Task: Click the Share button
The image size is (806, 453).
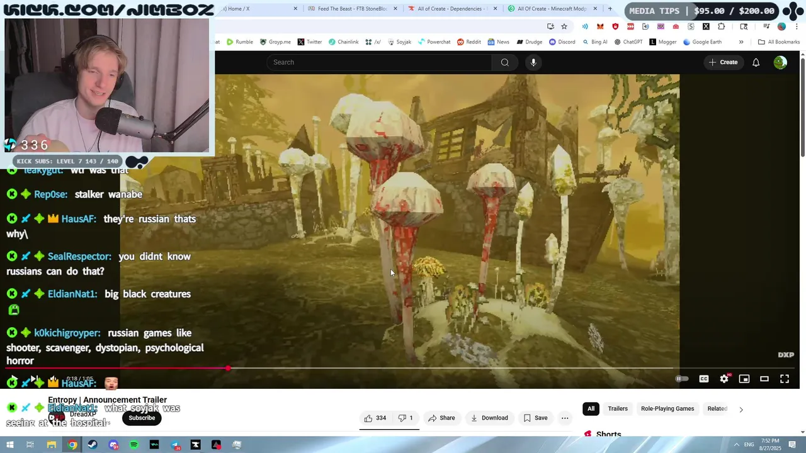Action: tap(441, 418)
